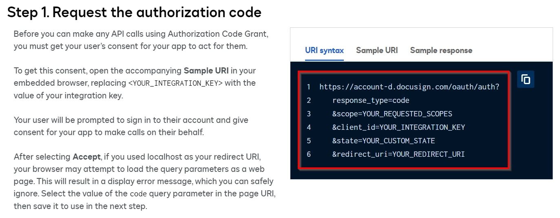Click the client_id=YOUR_INTEGRATION_KEY line
The width and height of the screenshot is (560, 218).
(x=398, y=127)
